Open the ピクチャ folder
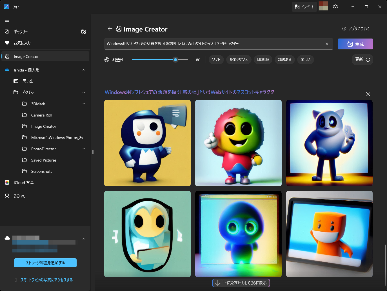 pos(28,92)
